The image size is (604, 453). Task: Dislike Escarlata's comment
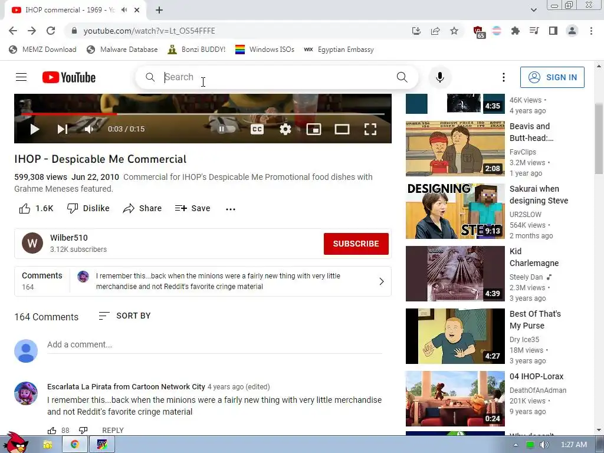pyautogui.click(x=83, y=430)
